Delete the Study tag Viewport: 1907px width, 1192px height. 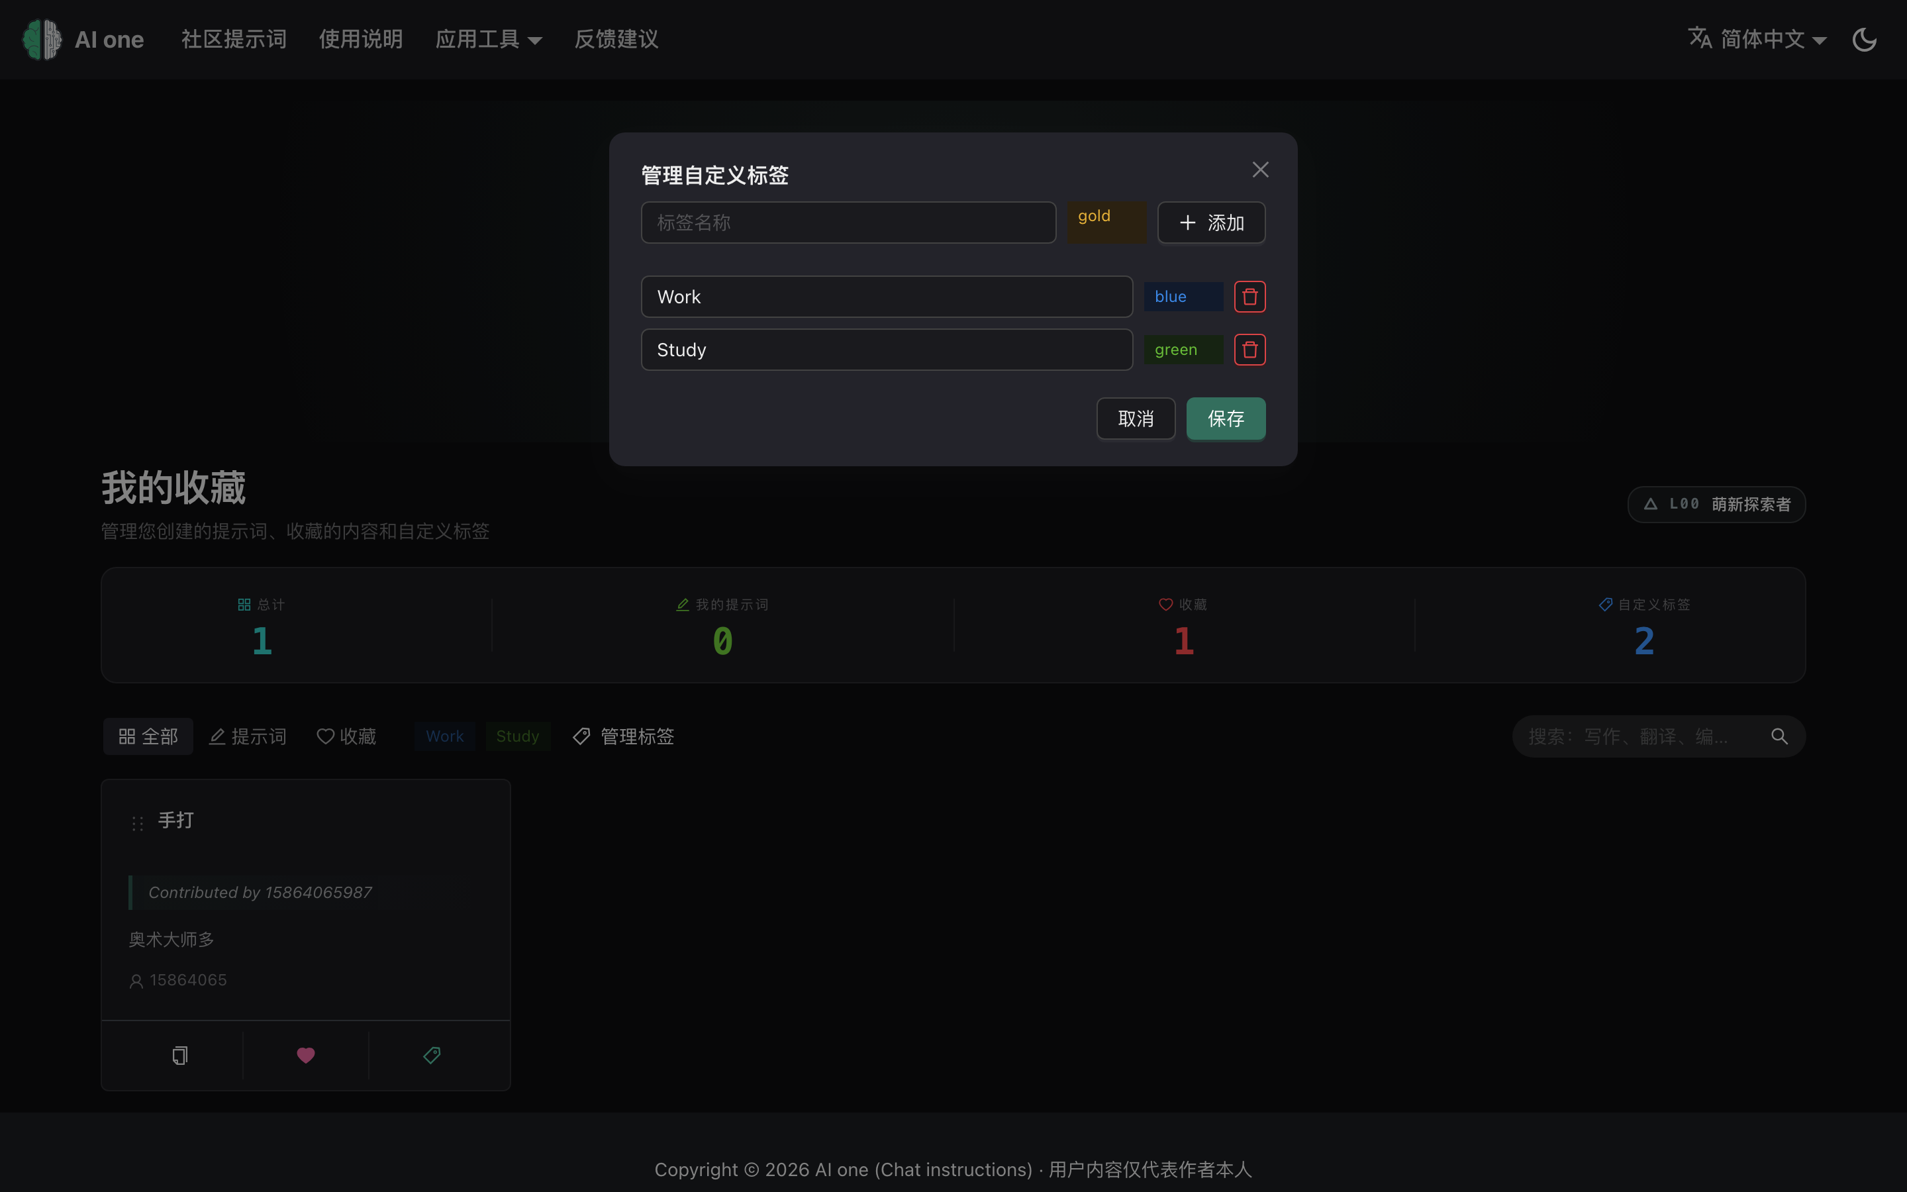(1249, 349)
